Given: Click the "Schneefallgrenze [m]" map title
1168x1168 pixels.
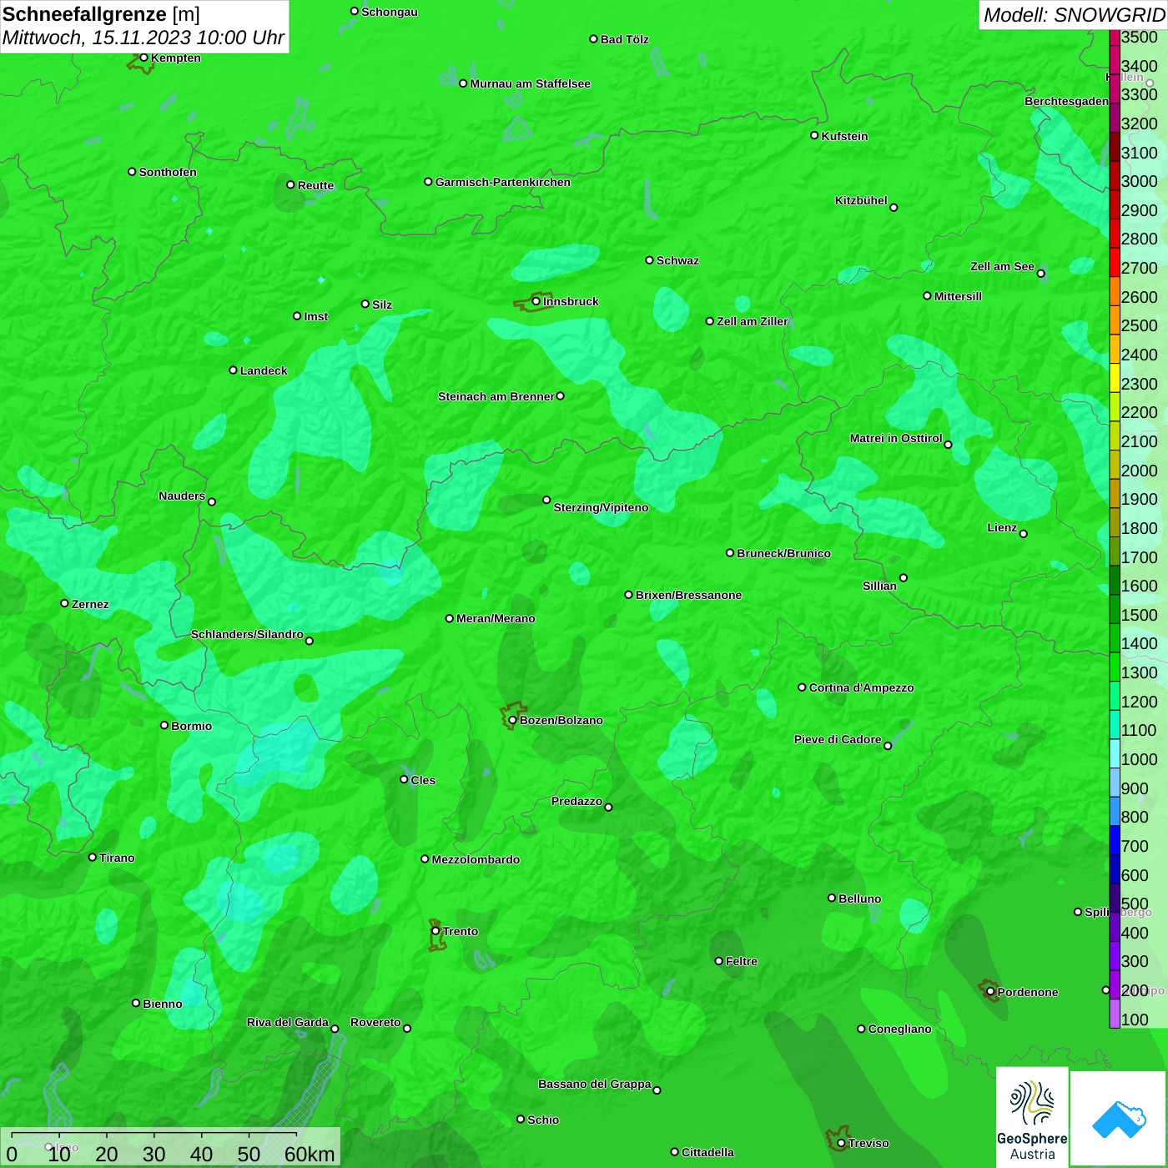Looking at the screenshot, I should (101, 14).
